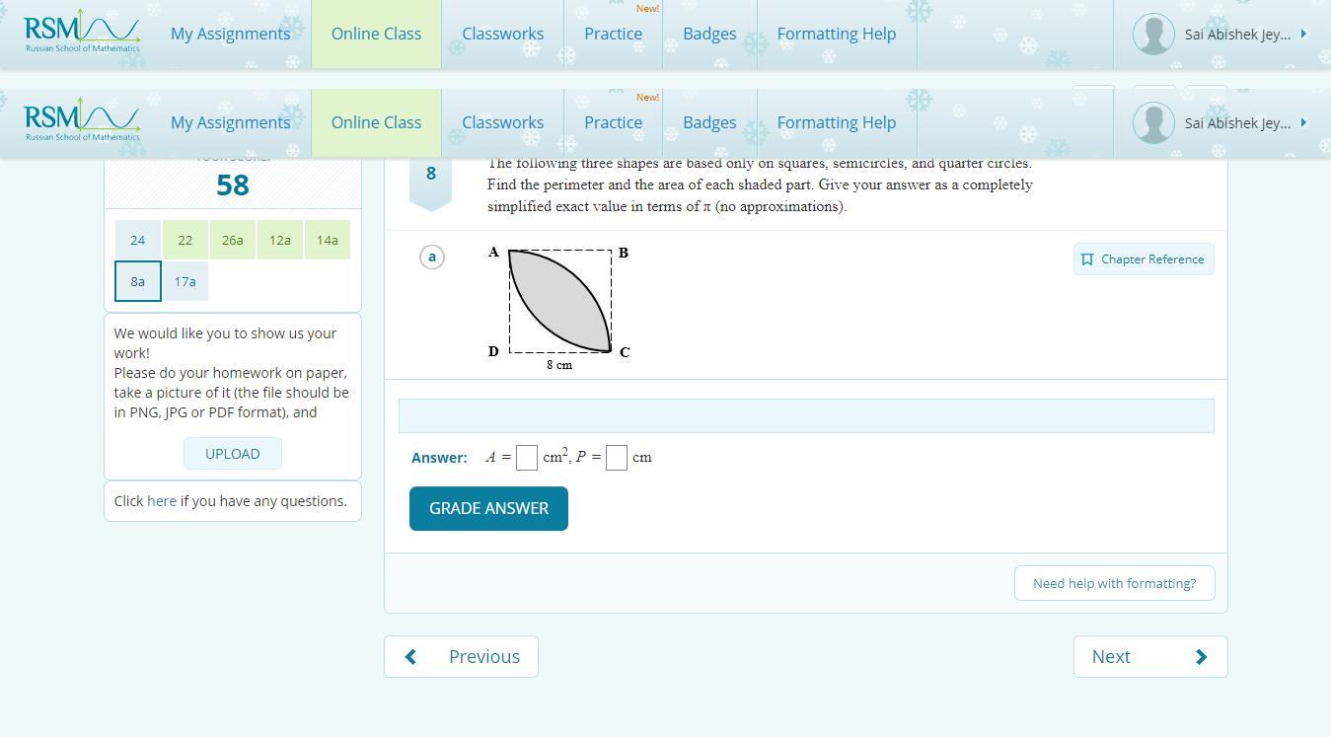
Task: Click the user avatar in the top header
Action: [x=1153, y=34]
